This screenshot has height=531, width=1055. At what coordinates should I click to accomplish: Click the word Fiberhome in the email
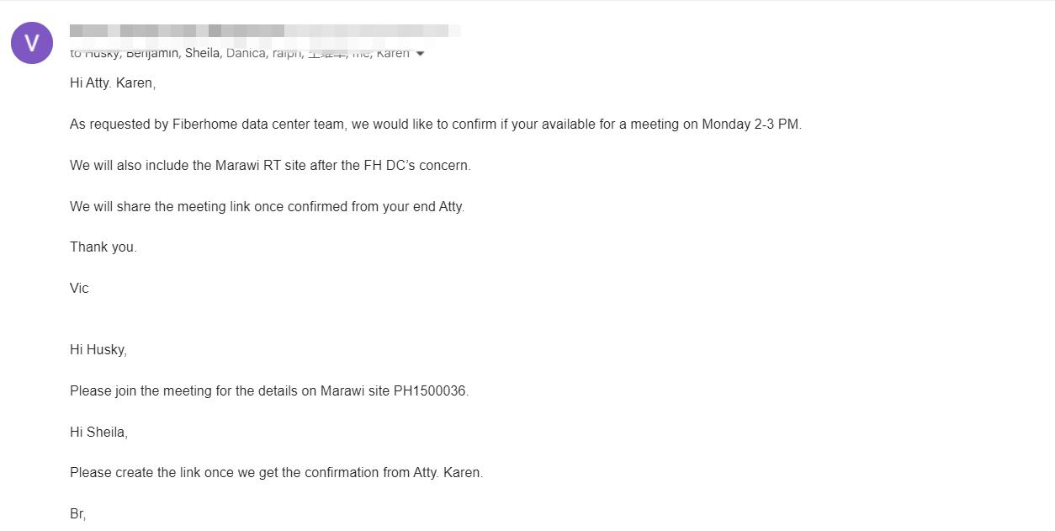click(x=205, y=125)
